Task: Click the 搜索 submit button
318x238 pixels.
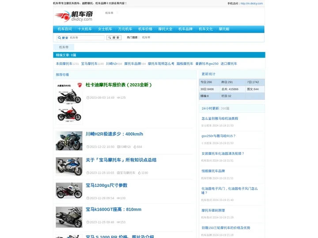Action: (x=114, y=37)
